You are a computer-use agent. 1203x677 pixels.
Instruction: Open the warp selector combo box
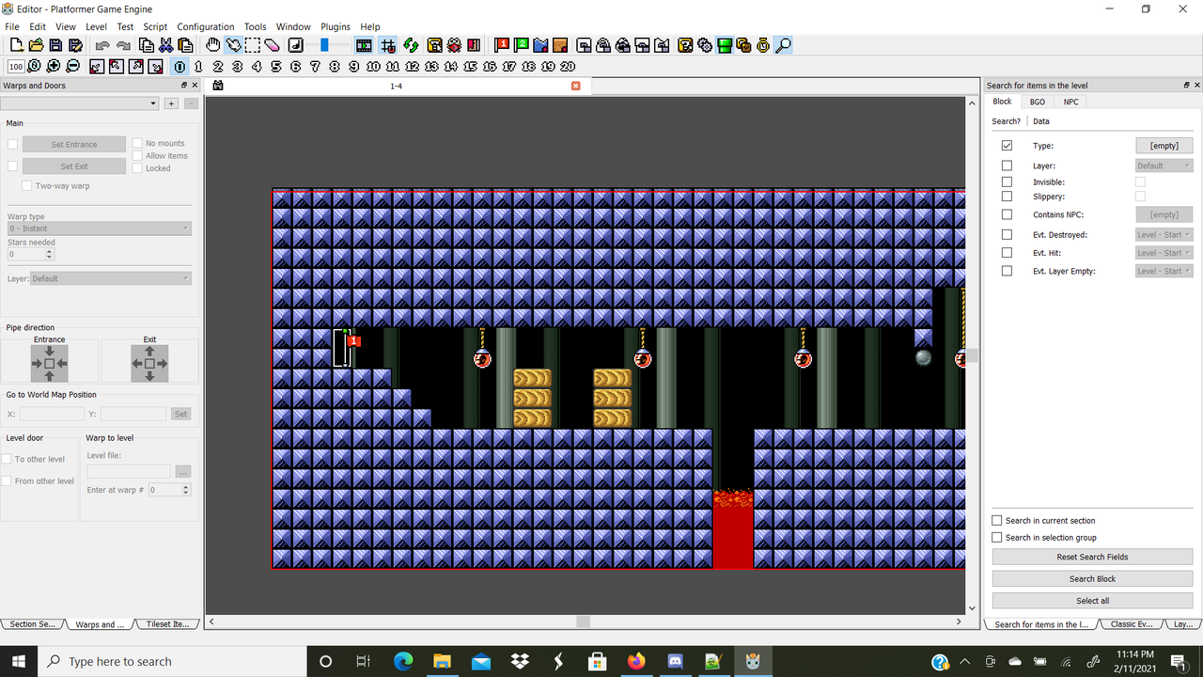point(79,103)
